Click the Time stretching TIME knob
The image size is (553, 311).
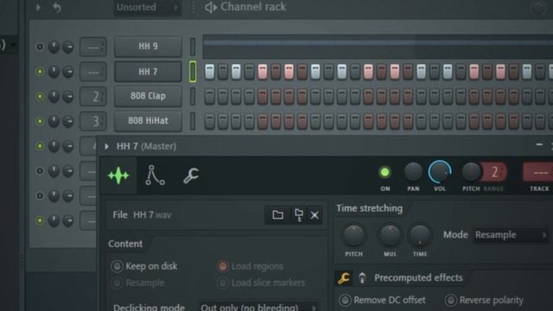pos(420,235)
